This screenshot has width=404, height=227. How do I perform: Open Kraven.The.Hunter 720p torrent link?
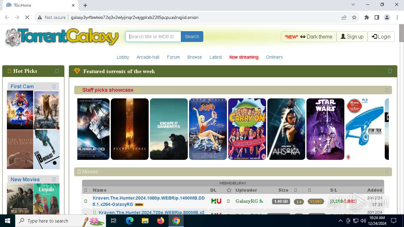point(151,212)
